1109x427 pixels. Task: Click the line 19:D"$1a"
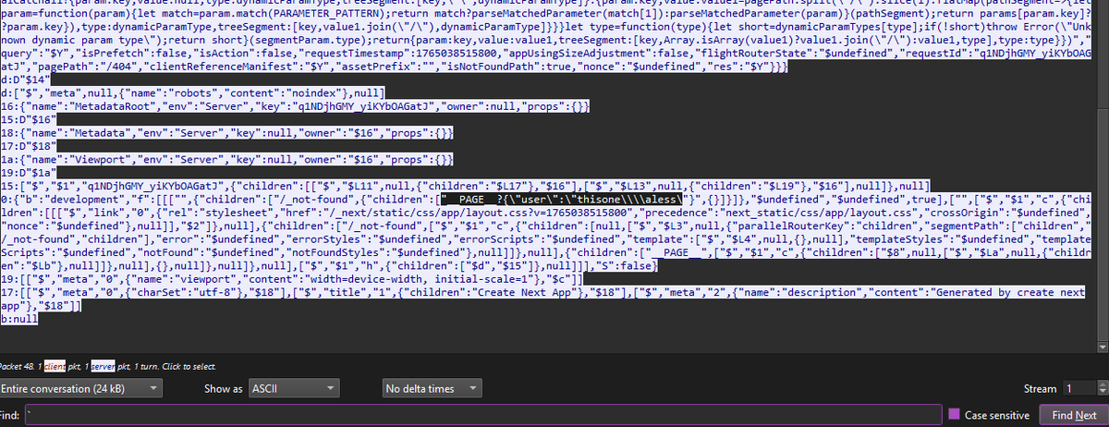pyautogui.click(x=28, y=173)
